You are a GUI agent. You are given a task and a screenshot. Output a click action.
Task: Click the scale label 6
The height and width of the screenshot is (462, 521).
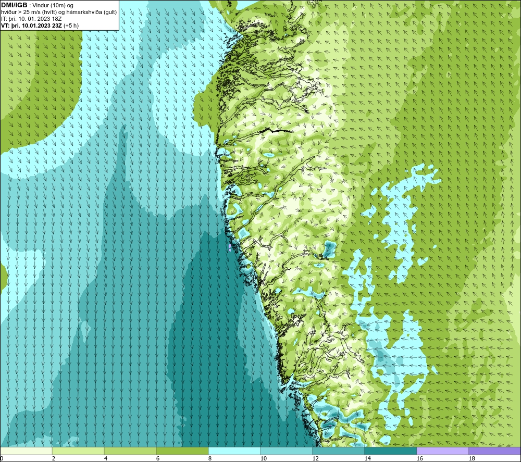point(158,459)
